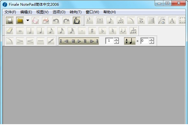
Task: Select the Key Signature staff tool
Action: tap(90, 21)
